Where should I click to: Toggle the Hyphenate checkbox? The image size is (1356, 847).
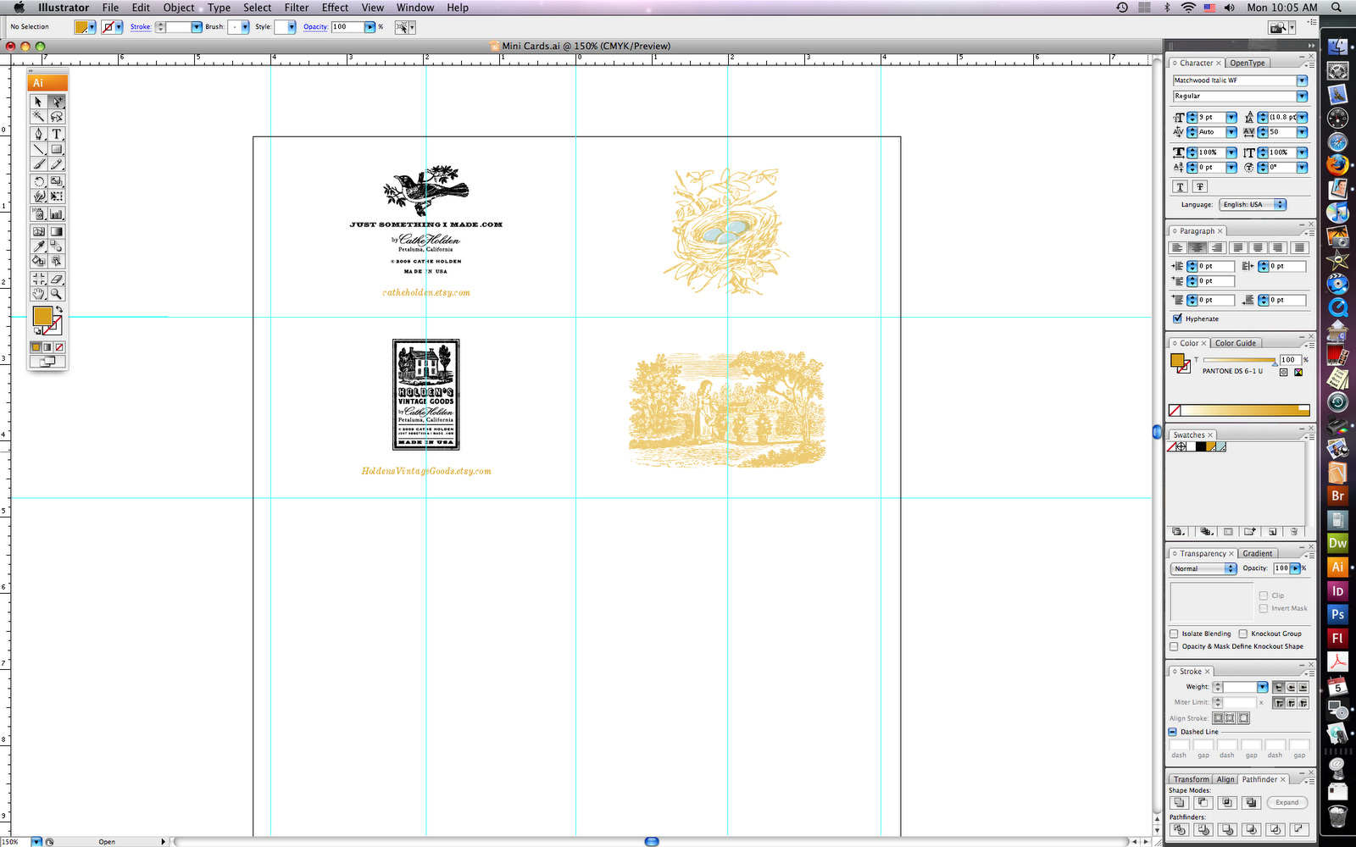pos(1177,318)
